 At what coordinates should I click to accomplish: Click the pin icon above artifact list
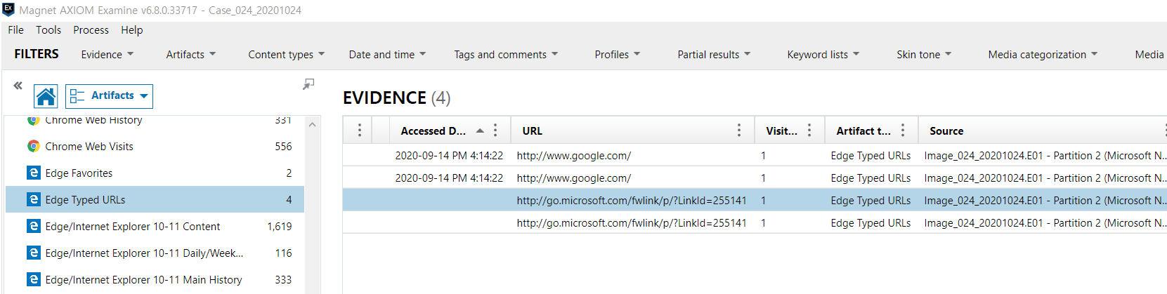point(308,84)
